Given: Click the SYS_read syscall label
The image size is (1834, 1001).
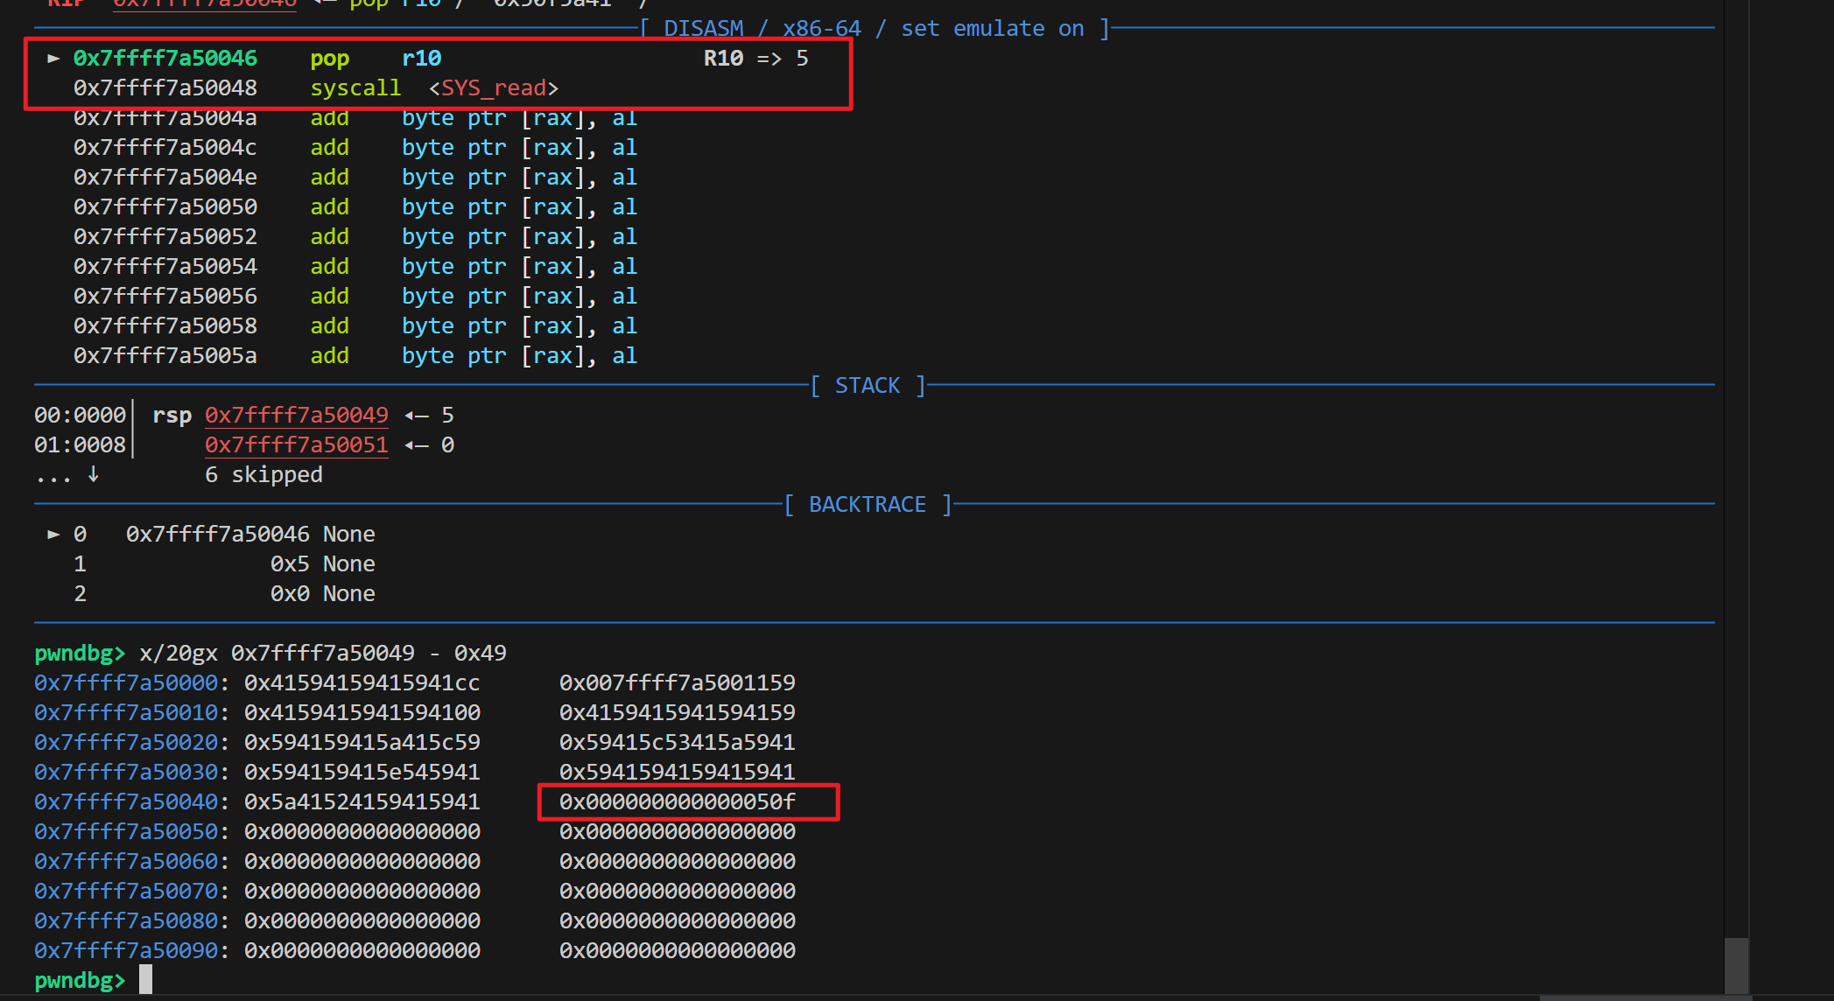Looking at the screenshot, I should pyautogui.click(x=494, y=88).
